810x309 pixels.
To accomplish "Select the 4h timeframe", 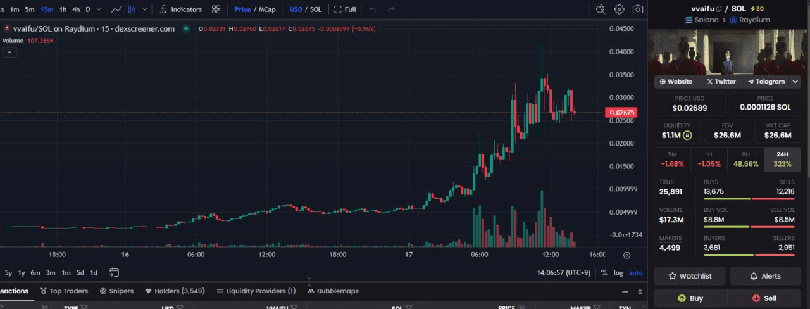I will pyautogui.click(x=76, y=9).
